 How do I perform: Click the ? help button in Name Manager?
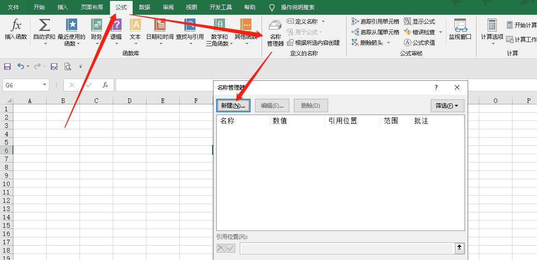[x=436, y=88]
